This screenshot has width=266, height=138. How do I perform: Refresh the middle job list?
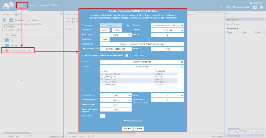point(93,136)
